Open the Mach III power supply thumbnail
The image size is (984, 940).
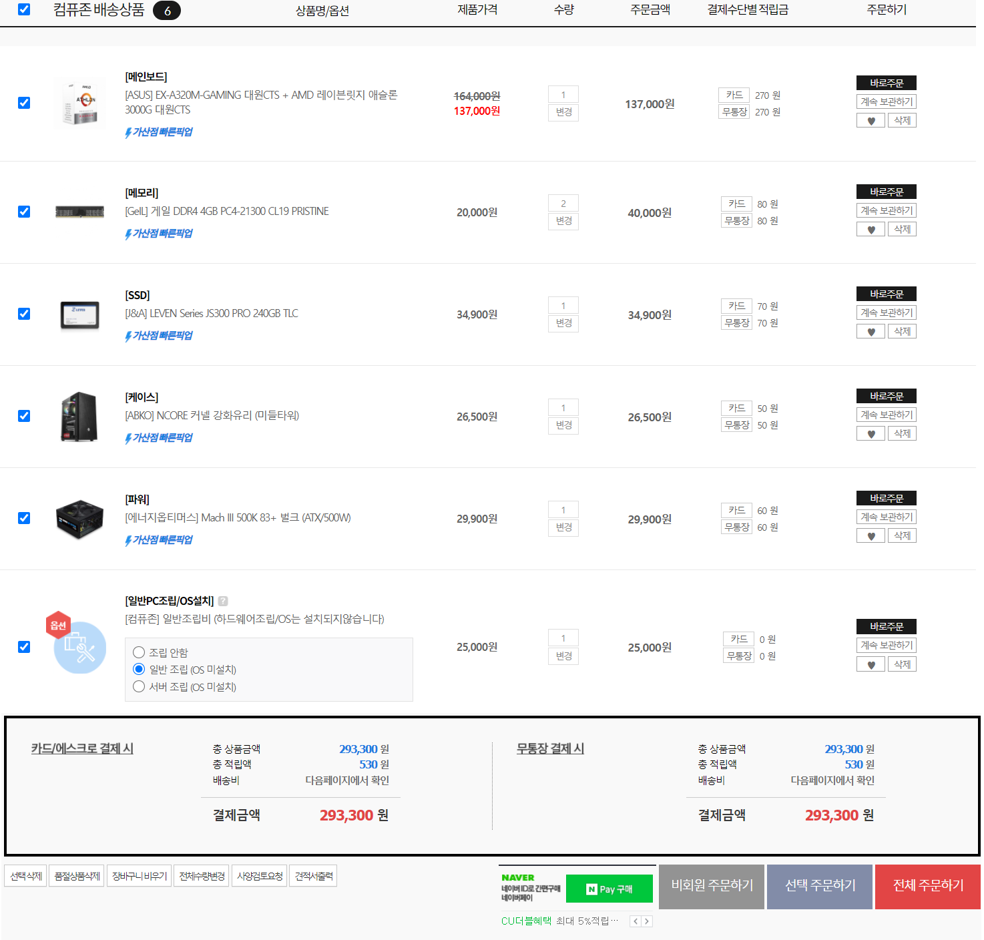79,519
